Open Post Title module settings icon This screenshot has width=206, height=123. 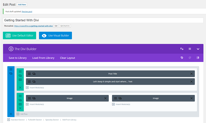[30, 74]
